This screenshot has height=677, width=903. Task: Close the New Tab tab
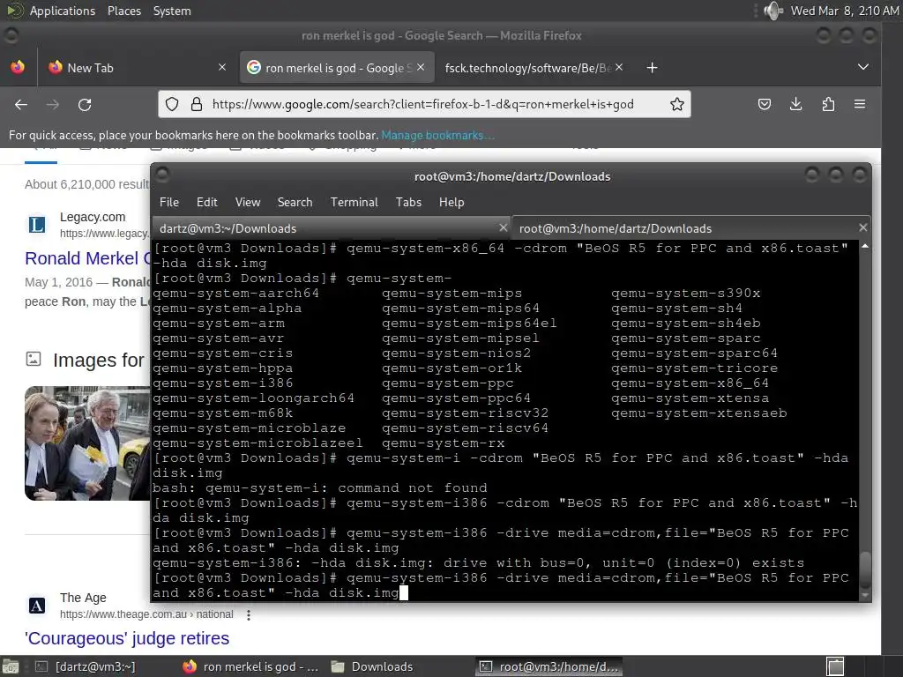222,67
